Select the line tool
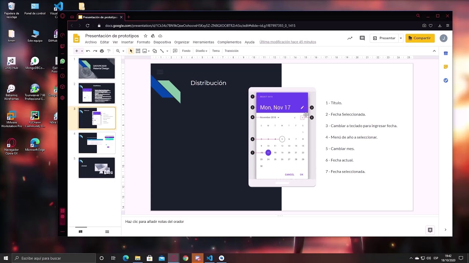The width and height of the screenshot is (469, 263). [x=162, y=51]
